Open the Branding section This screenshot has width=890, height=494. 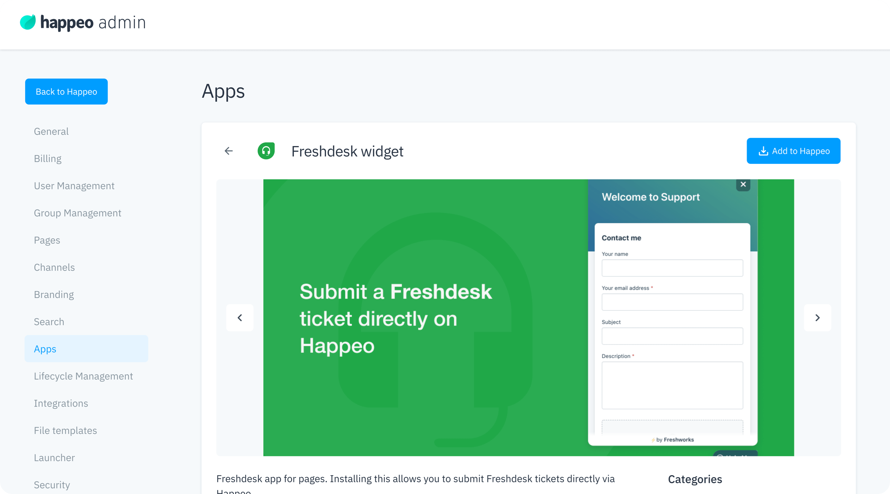pos(54,294)
